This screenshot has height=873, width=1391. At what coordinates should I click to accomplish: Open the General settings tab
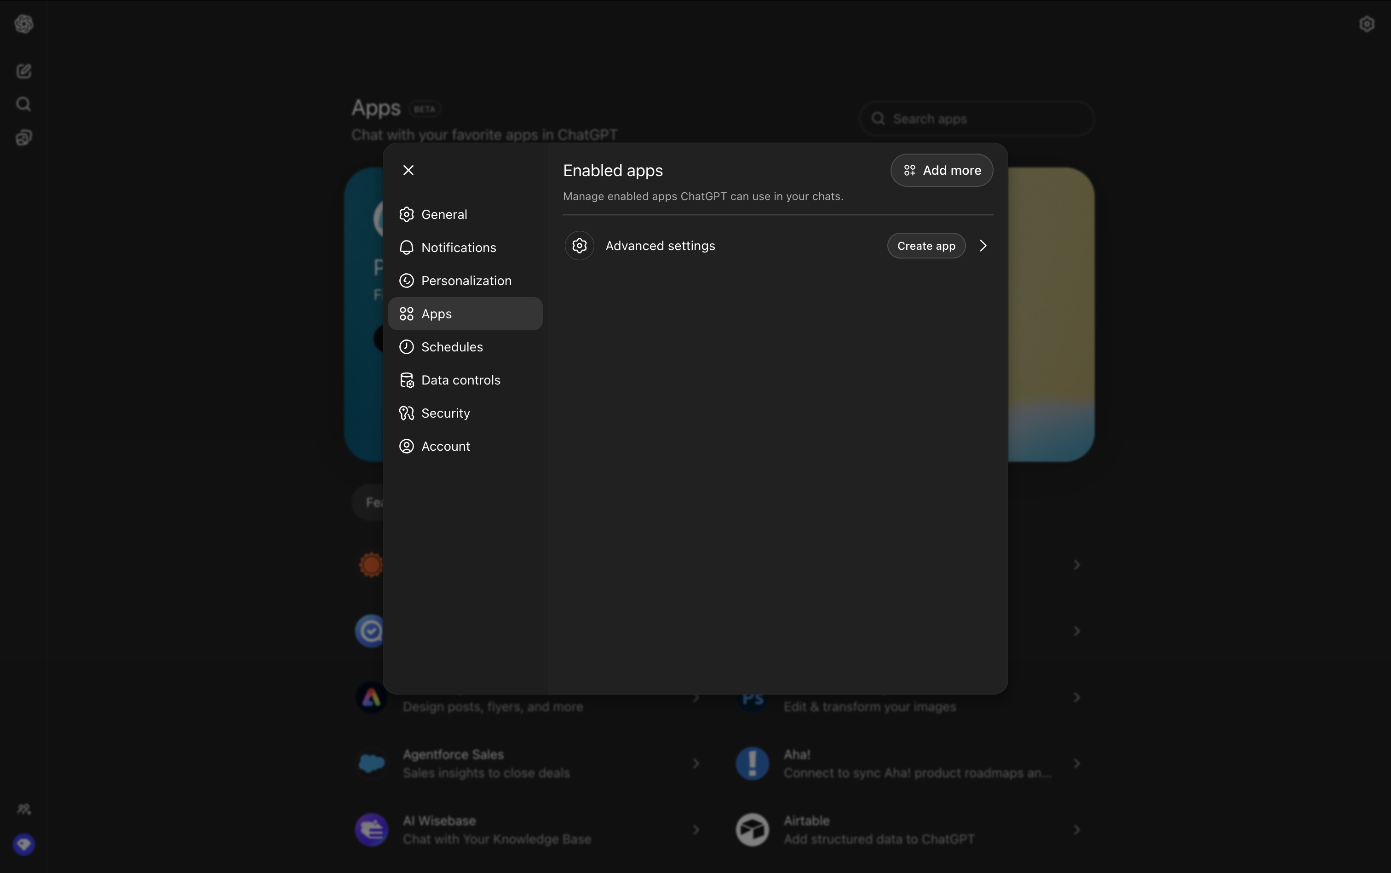[x=444, y=215]
